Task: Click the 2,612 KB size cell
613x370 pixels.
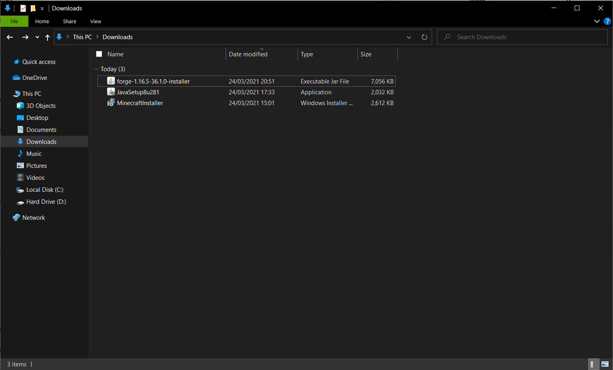Action: pos(382,103)
